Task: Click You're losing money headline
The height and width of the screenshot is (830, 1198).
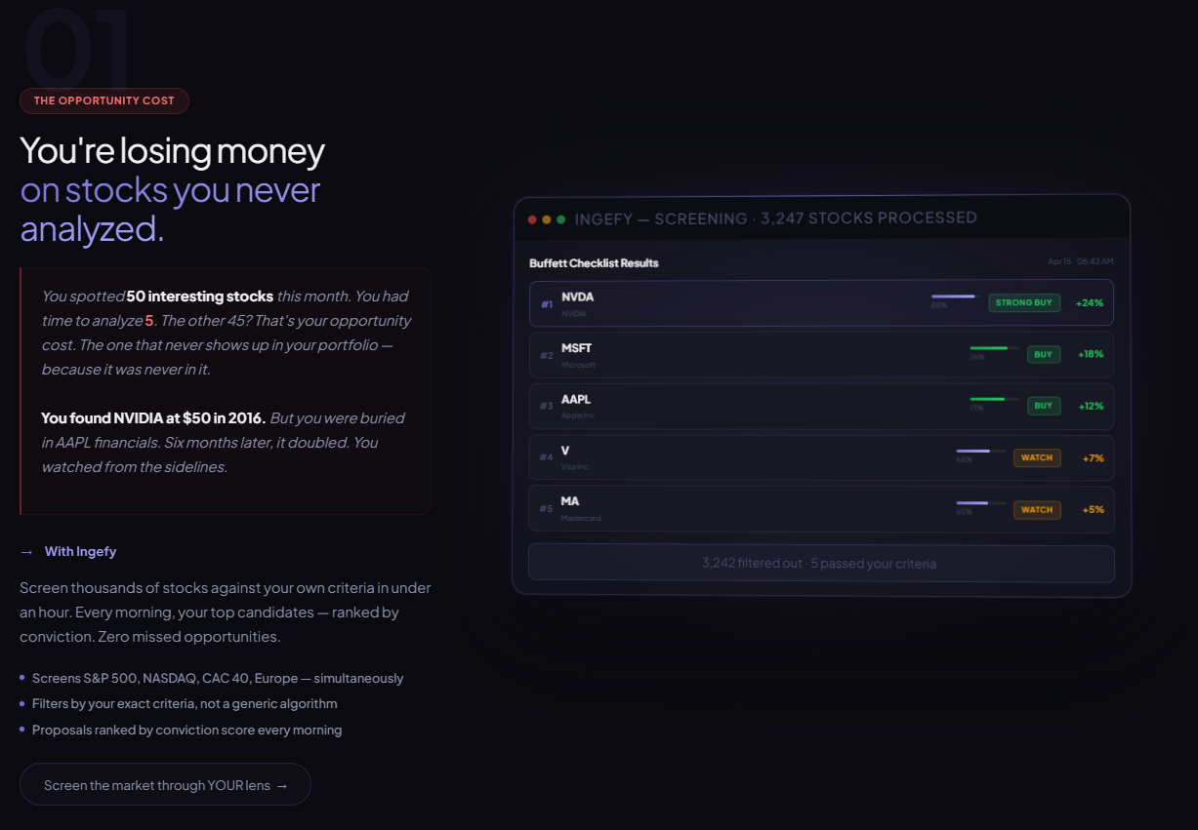Action: tap(172, 151)
